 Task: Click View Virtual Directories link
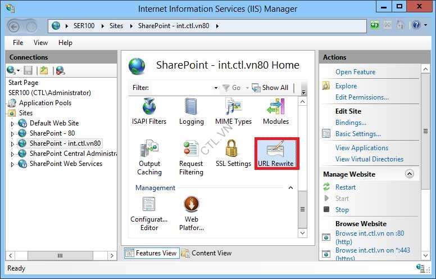(369, 159)
